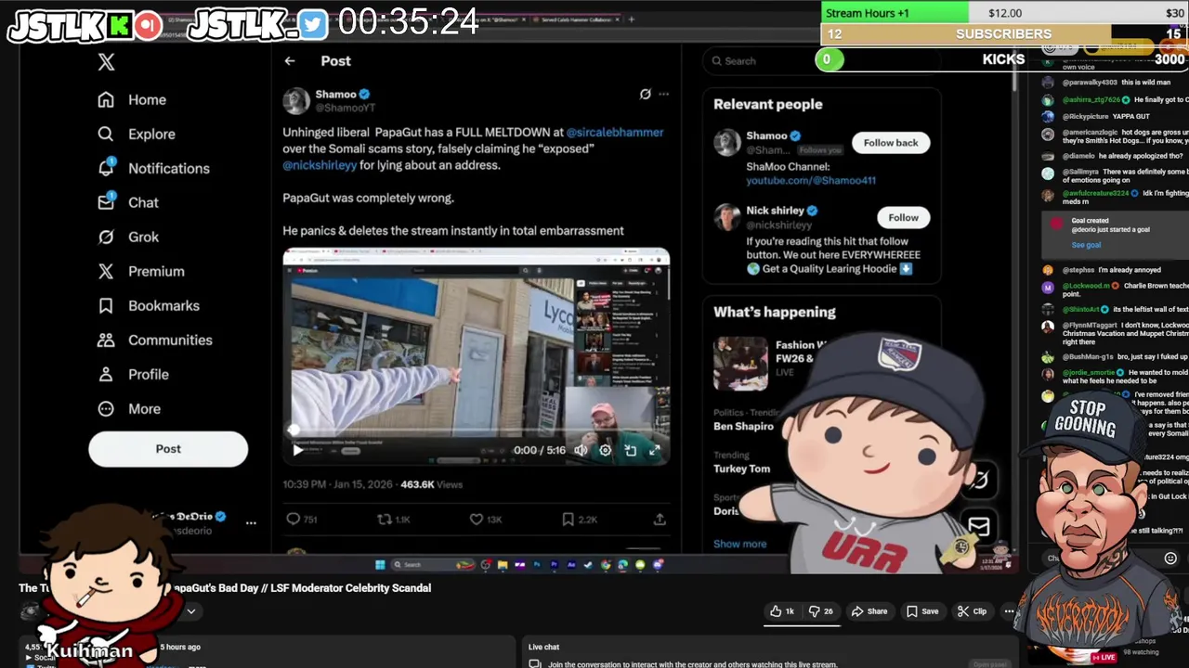1189x668 pixels.
Task: Open Premiere Pro from the taskbar
Action: pos(554,565)
